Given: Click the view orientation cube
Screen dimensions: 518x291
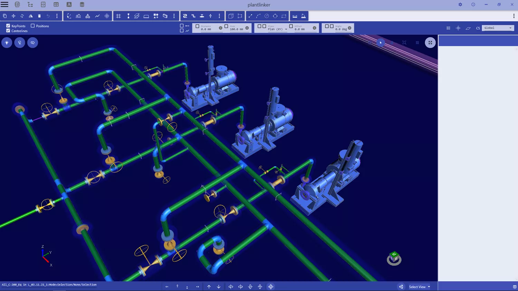Looking at the screenshot, I should pyautogui.click(x=394, y=257).
